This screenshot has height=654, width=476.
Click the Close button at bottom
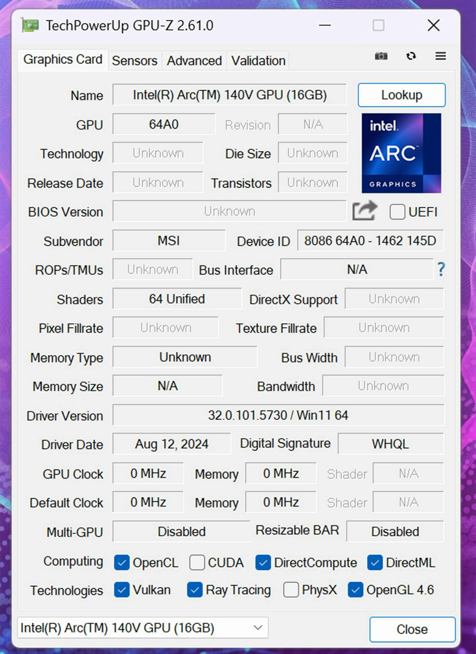tap(412, 629)
